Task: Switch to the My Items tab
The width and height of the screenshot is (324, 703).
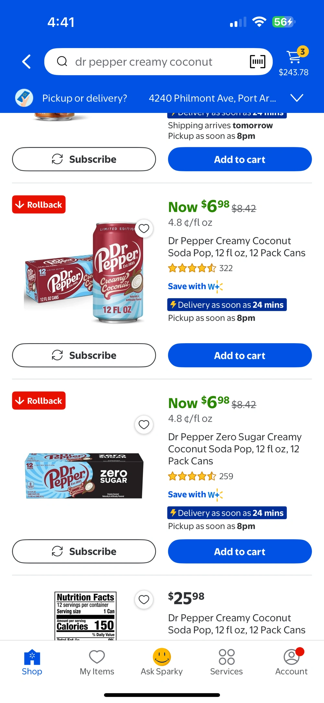Action: tap(97, 662)
